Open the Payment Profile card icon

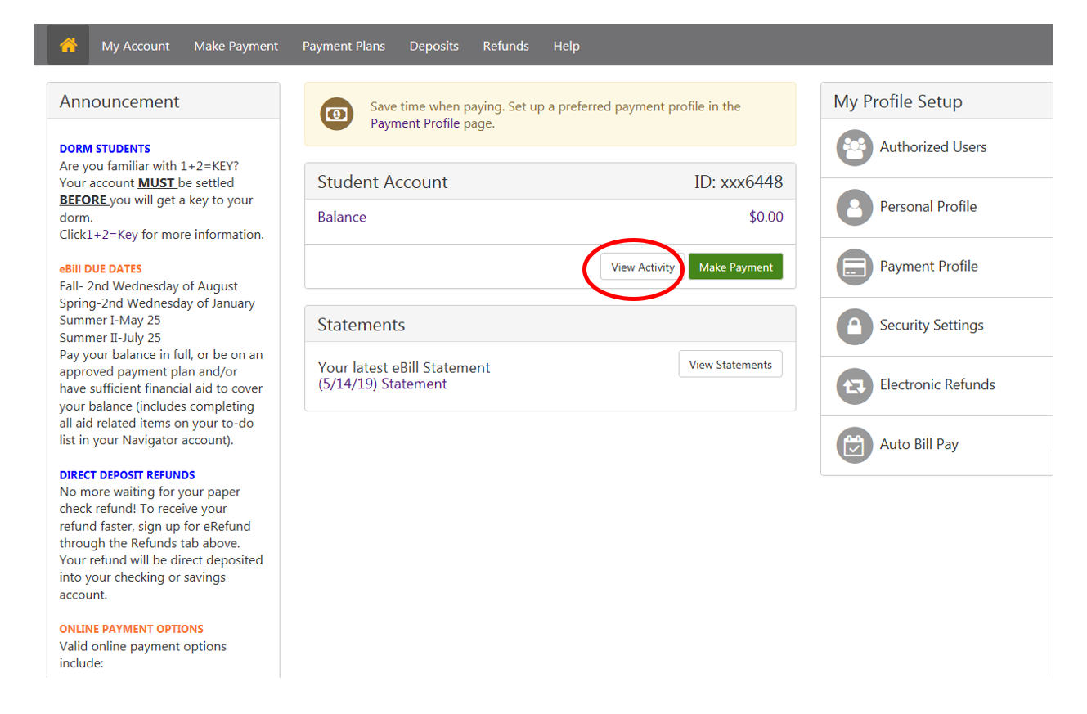[855, 267]
